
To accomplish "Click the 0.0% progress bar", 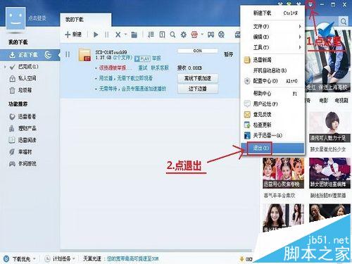I will coord(198,51).
